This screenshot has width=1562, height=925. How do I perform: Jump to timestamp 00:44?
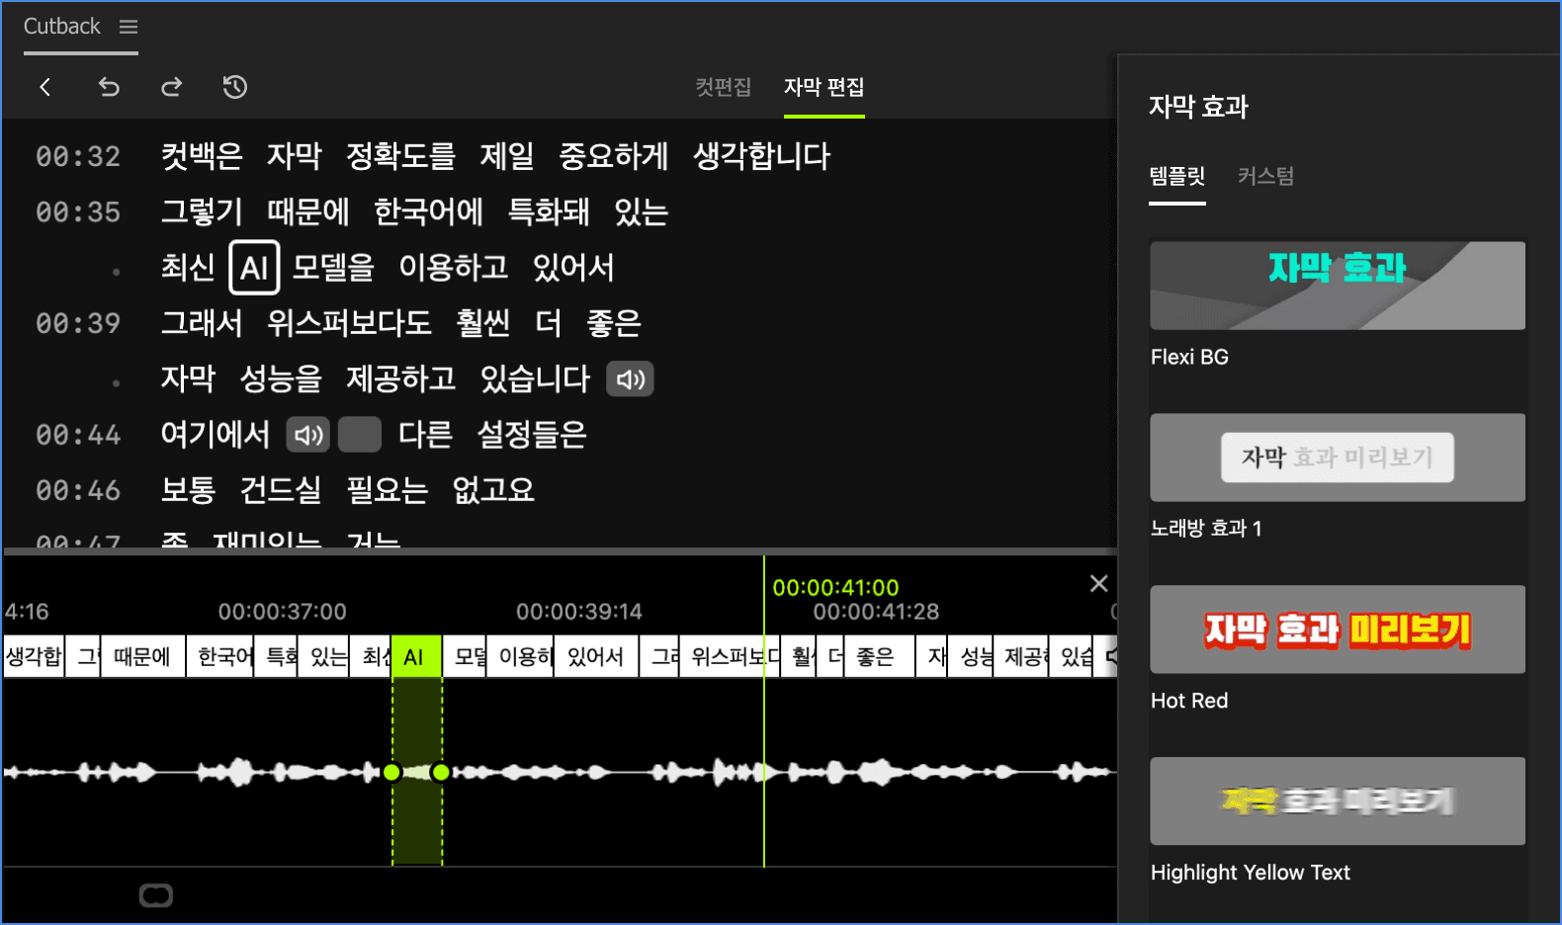point(78,435)
